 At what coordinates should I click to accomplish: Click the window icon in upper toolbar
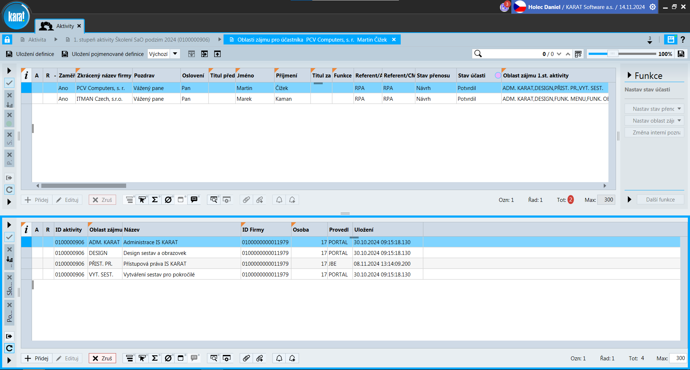click(181, 200)
